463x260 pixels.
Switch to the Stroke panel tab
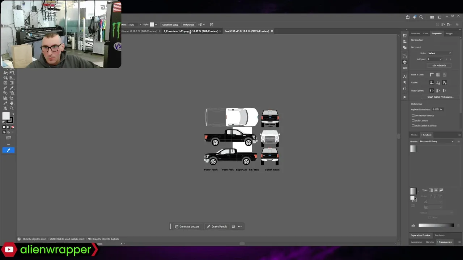[x=414, y=135]
